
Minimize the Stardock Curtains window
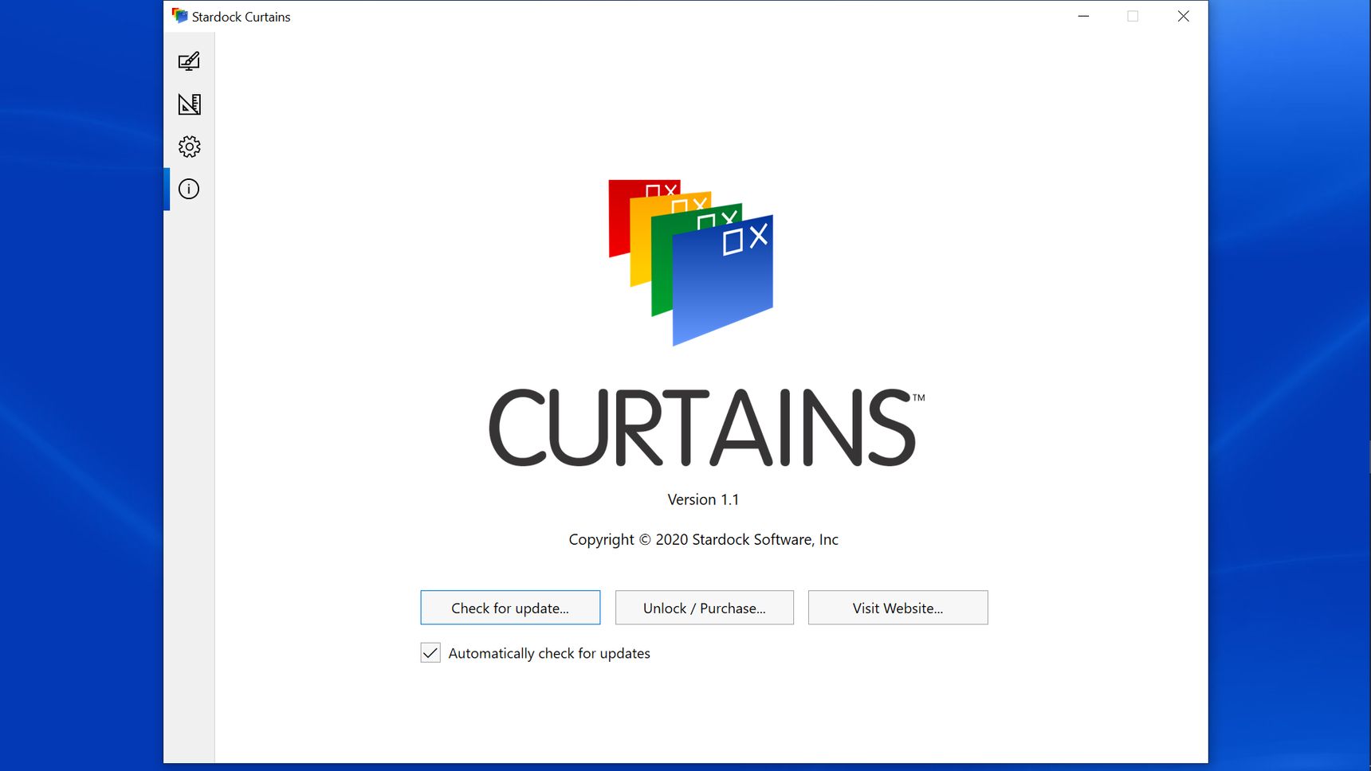pos(1083,16)
